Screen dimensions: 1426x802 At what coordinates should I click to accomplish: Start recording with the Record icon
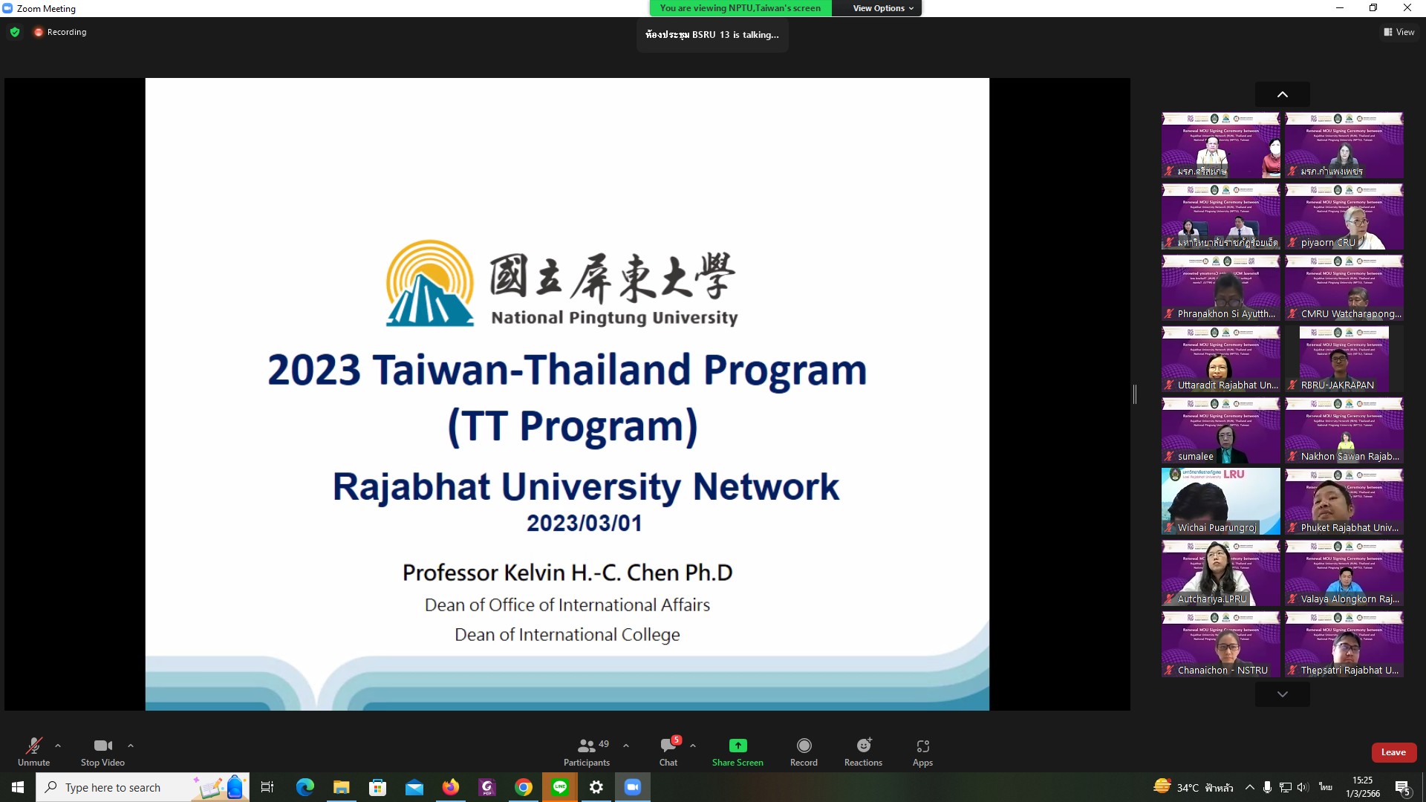(x=804, y=746)
